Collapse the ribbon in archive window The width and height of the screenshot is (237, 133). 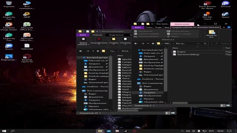[x=224, y=27]
